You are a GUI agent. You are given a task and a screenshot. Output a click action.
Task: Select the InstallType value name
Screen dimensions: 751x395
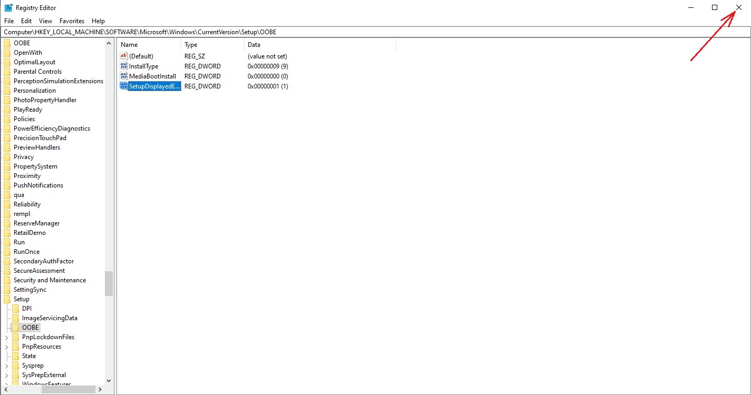coord(143,66)
